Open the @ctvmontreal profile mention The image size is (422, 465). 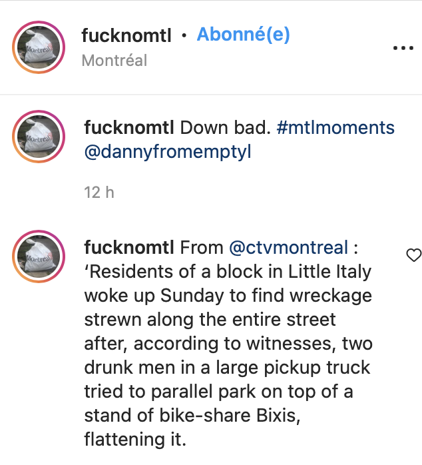288,248
